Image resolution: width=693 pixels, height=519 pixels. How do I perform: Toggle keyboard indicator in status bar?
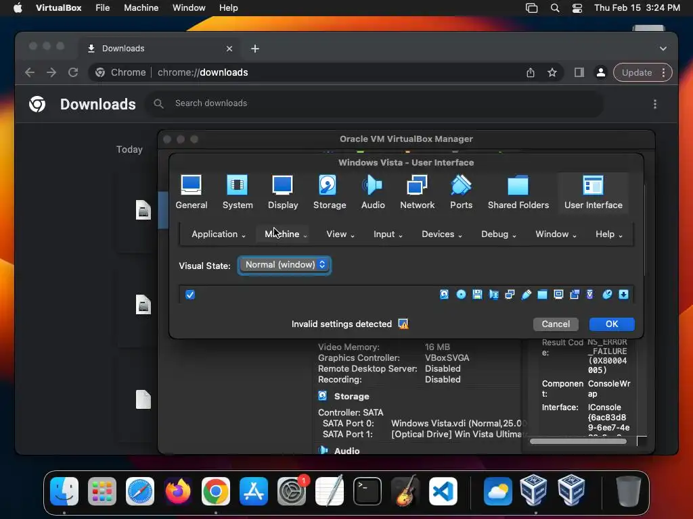click(x=623, y=295)
